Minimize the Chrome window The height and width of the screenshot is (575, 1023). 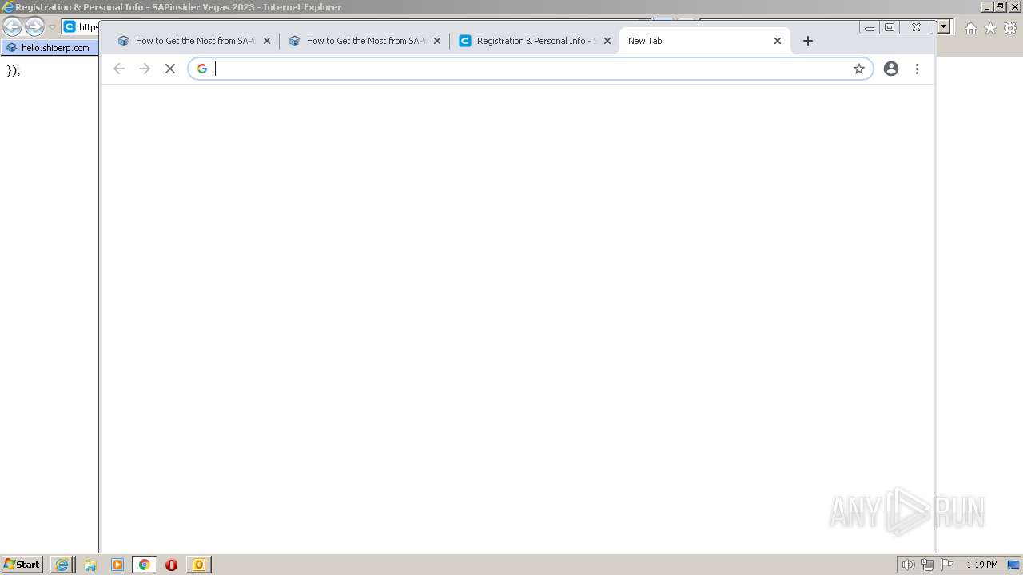(x=870, y=27)
